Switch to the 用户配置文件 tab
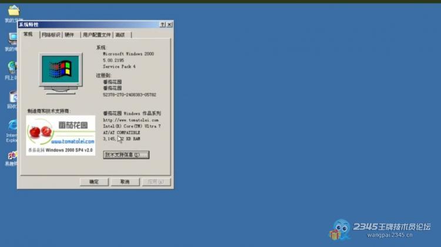441x247 pixels. click(97, 35)
